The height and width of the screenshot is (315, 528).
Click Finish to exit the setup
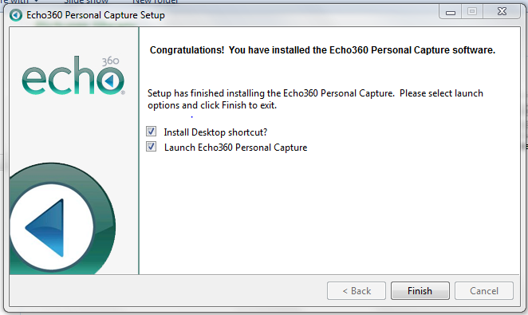(420, 291)
